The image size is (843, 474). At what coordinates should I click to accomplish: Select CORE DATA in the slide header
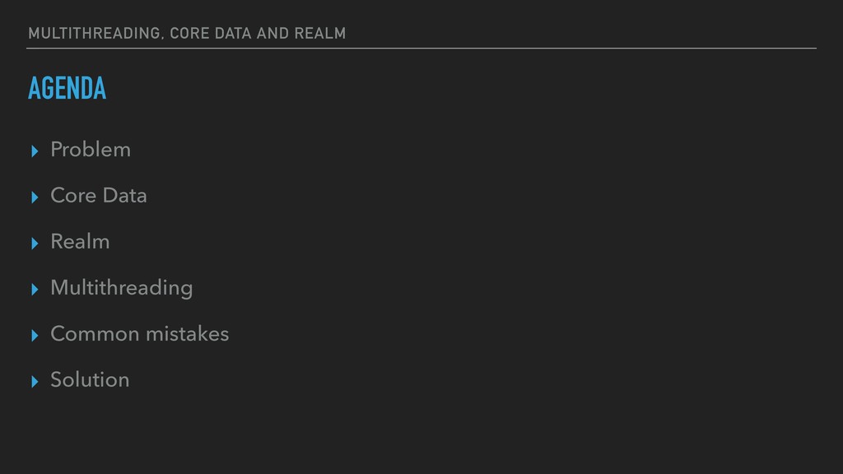(211, 33)
